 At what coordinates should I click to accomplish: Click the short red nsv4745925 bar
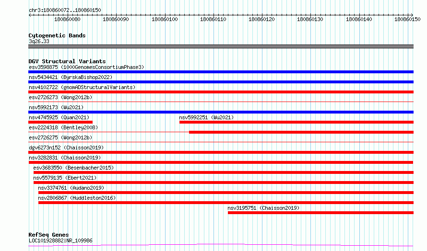click(60, 122)
